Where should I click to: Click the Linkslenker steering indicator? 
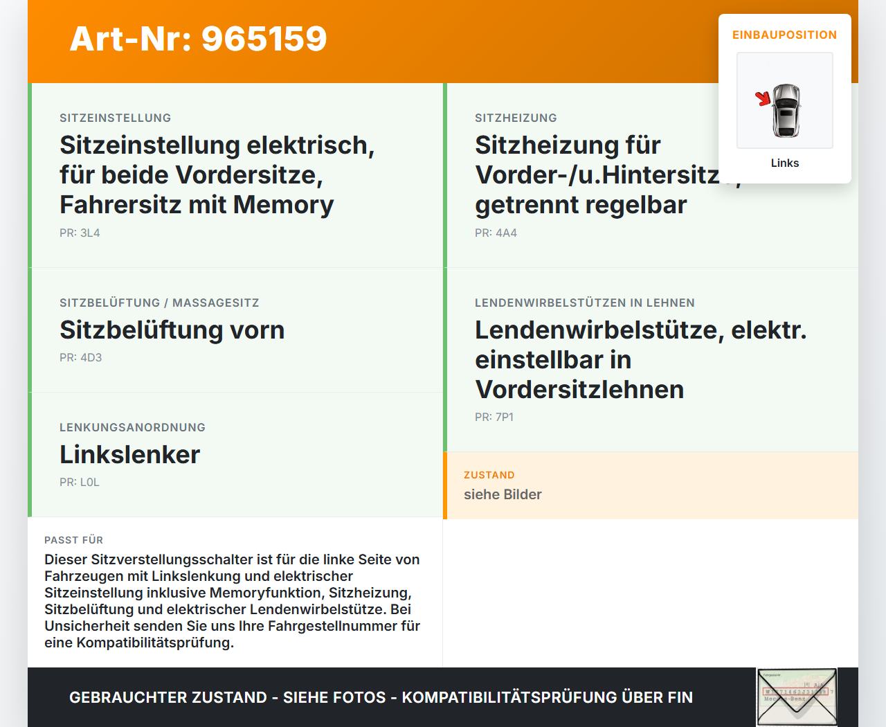point(129,455)
